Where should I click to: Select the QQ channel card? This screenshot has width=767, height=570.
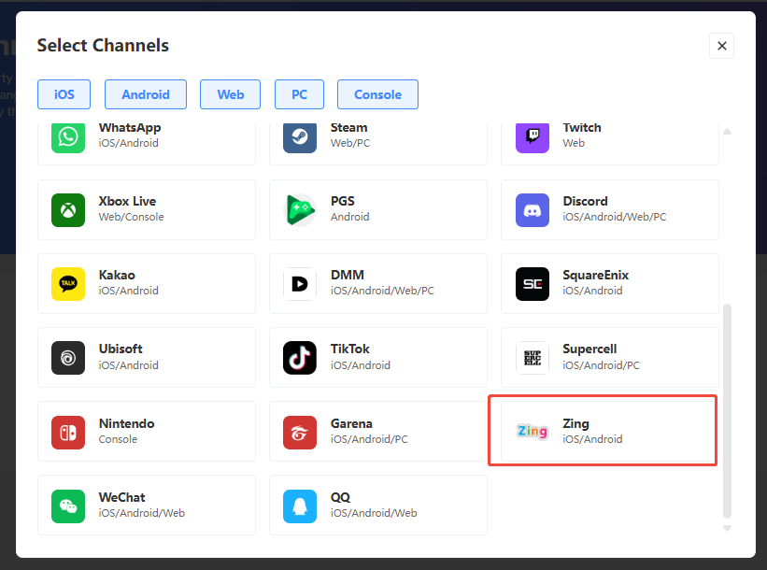pyautogui.click(x=378, y=505)
